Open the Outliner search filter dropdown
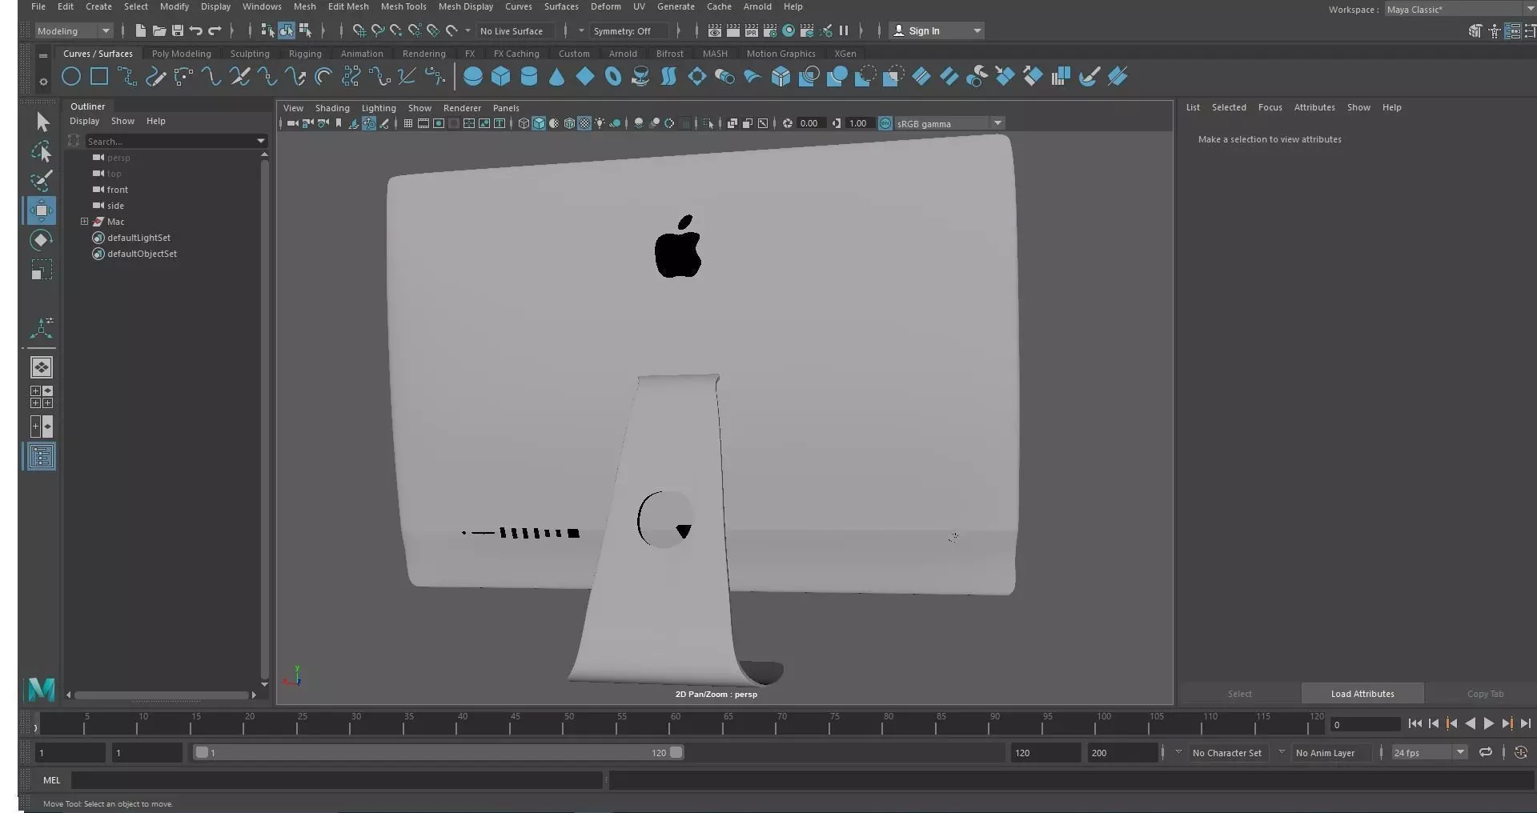Image resolution: width=1537 pixels, height=813 pixels. (260, 141)
